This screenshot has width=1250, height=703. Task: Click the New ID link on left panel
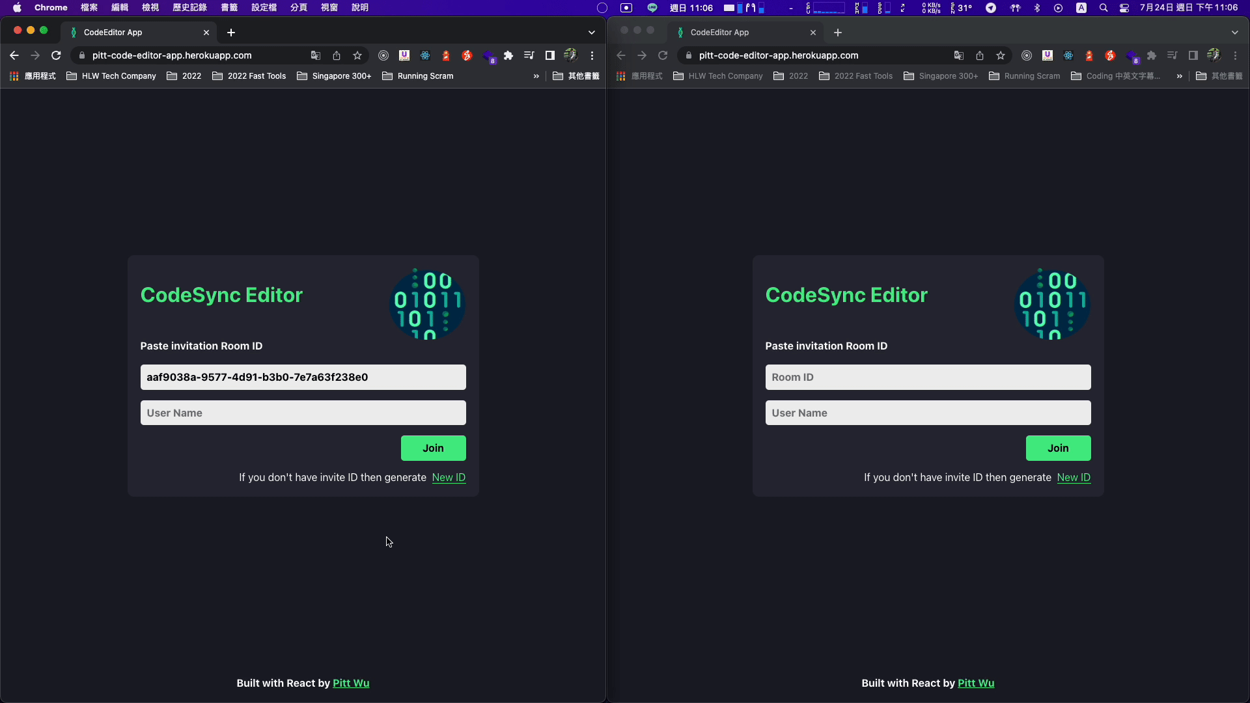[x=448, y=477]
